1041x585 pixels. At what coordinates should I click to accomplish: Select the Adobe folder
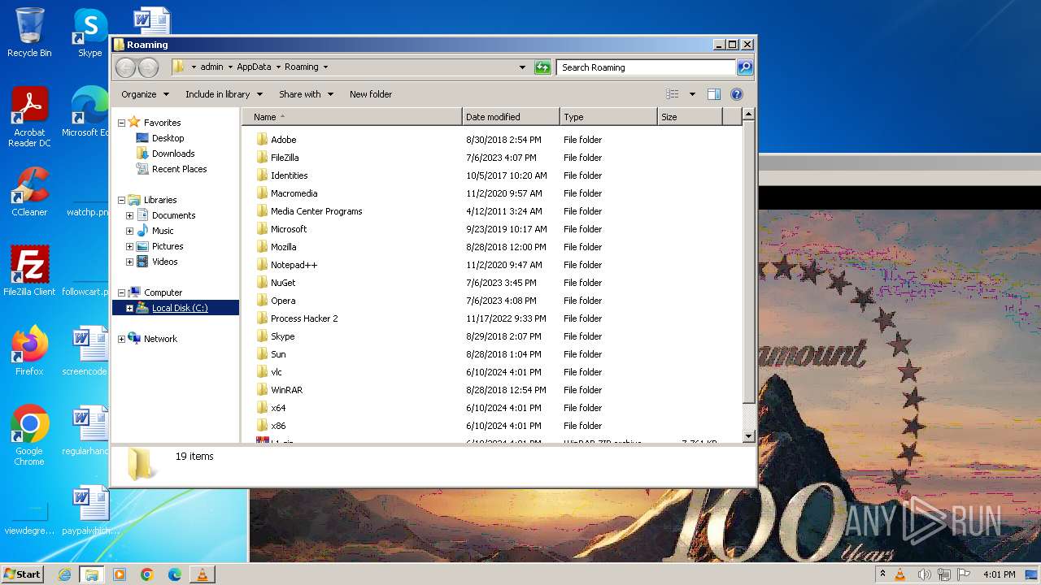tap(284, 140)
